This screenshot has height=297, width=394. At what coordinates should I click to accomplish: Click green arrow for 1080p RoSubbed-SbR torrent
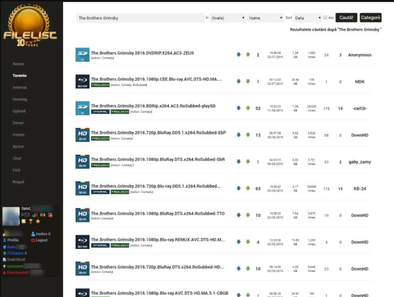click(x=248, y=162)
